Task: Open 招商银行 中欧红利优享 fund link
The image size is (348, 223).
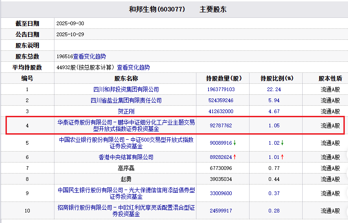Action: point(126,211)
